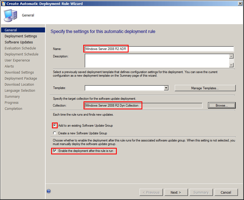Open Deployment Settings wizard page
Viewport: 244px width, 200px height.
(x=21, y=36)
